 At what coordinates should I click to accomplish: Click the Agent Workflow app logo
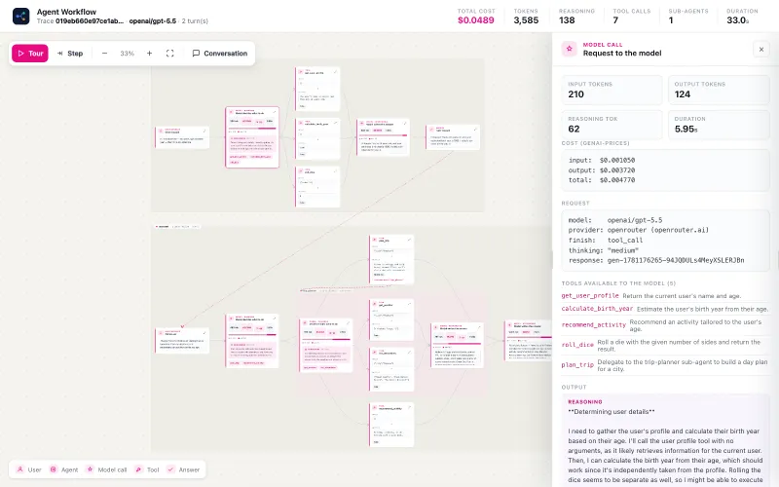(20, 16)
